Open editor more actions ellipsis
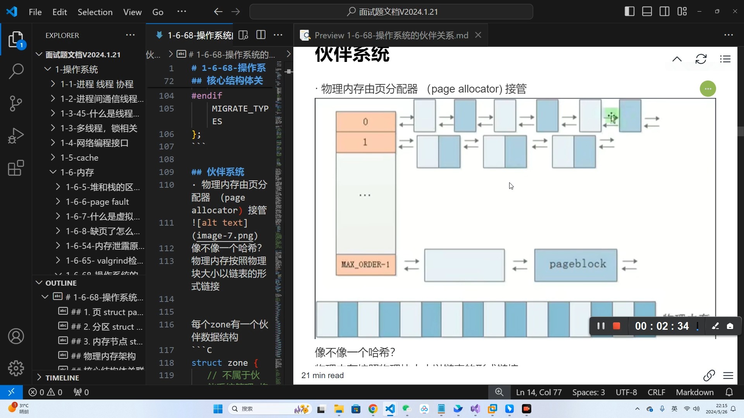 (x=278, y=35)
